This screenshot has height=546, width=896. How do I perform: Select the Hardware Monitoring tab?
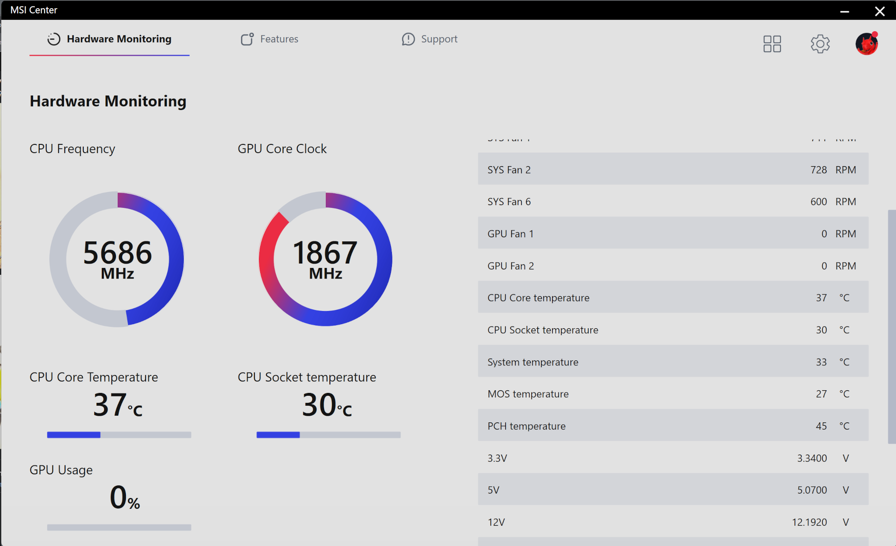(x=119, y=39)
